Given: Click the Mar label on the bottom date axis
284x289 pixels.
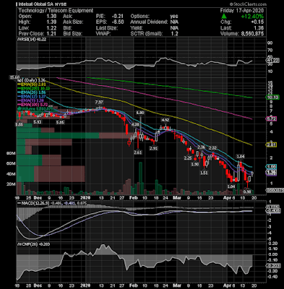Looking at the screenshot, I should tap(178, 285).
